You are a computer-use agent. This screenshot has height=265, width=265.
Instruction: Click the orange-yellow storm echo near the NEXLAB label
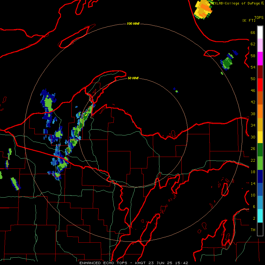point(203,9)
